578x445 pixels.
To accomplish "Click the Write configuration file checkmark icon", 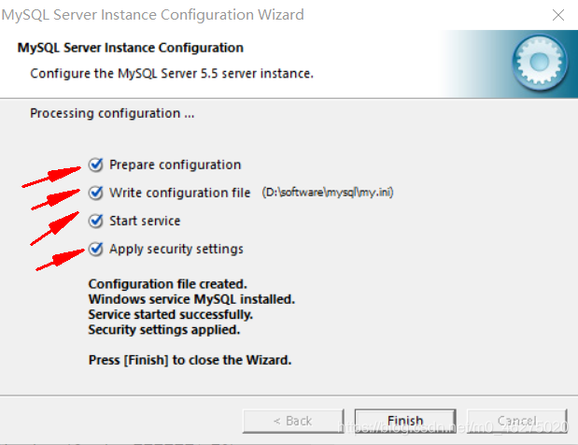I will click(95, 193).
